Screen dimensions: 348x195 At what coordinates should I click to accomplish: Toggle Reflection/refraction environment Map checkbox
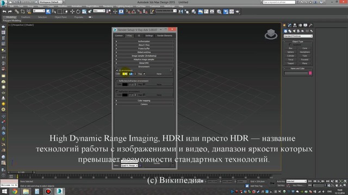(144, 84)
